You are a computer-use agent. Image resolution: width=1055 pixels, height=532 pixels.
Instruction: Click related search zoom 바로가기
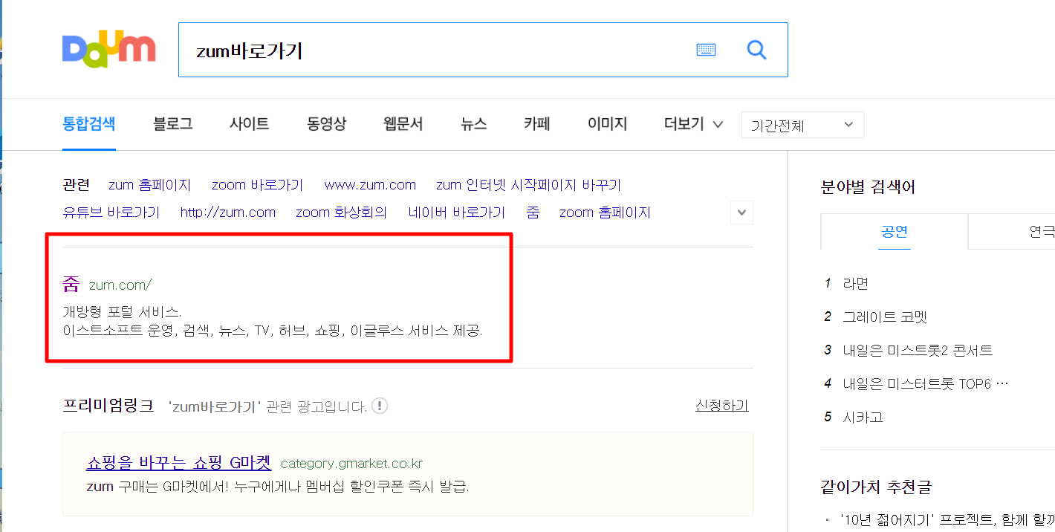[257, 185]
